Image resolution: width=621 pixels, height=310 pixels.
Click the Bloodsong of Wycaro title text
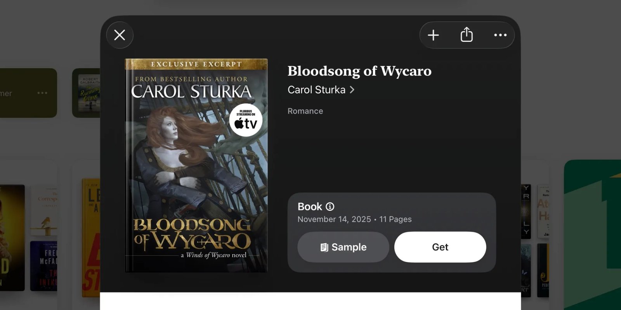(359, 71)
